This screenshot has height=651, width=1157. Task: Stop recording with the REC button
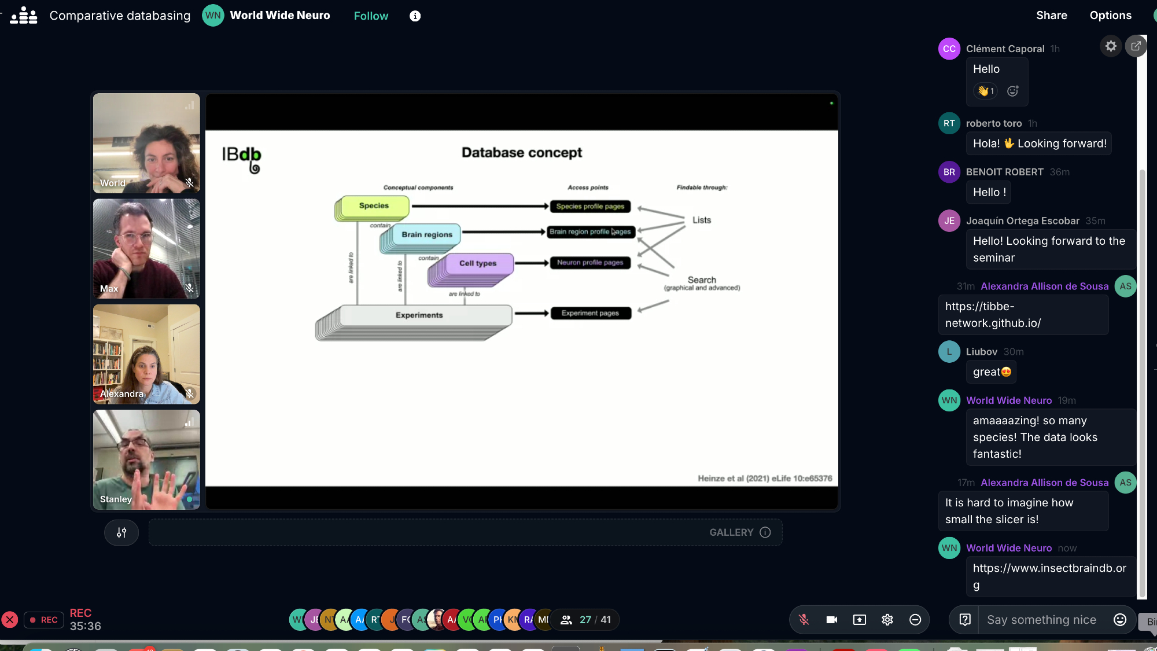(44, 620)
